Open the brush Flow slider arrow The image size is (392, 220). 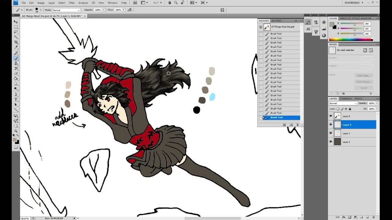pos(123,10)
